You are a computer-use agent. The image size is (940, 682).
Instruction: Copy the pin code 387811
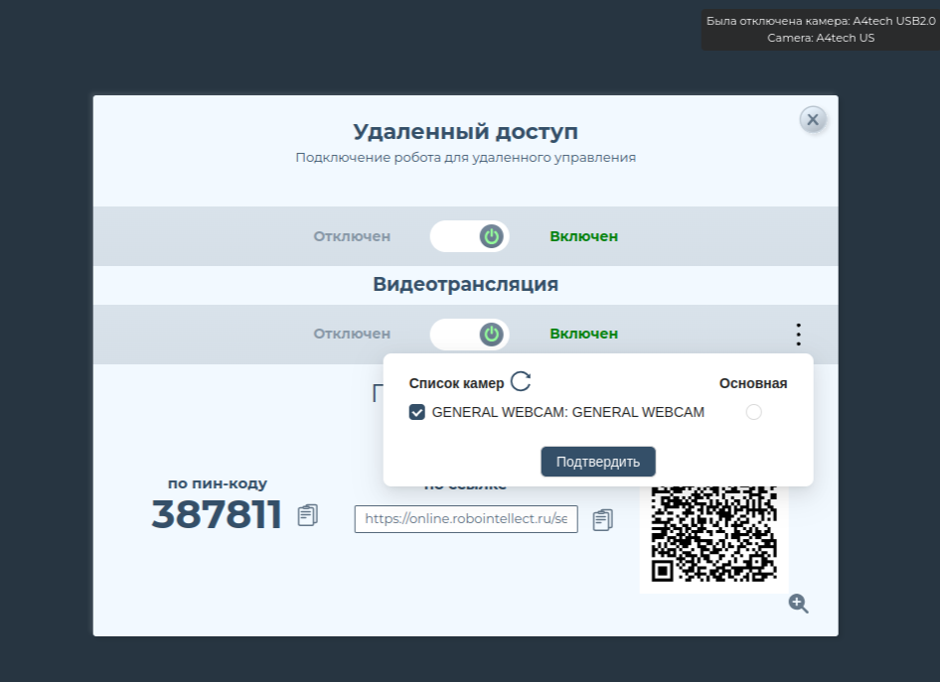pyautogui.click(x=308, y=515)
